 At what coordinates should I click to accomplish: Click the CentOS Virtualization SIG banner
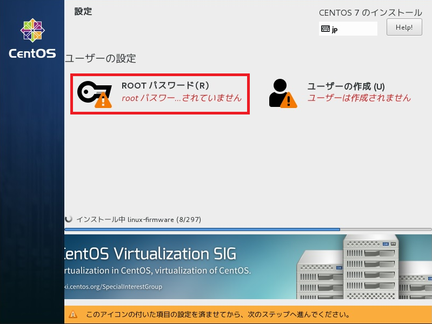[248, 267]
